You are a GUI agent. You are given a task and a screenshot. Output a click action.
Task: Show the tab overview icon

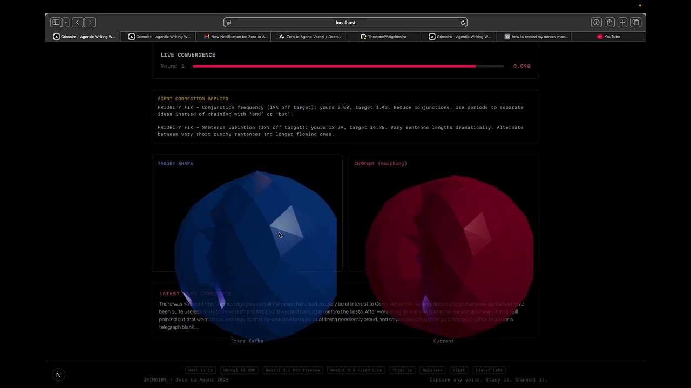coord(636,23)
